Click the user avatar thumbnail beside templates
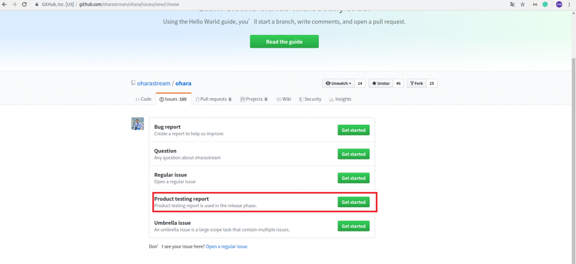 pos(137,124)
